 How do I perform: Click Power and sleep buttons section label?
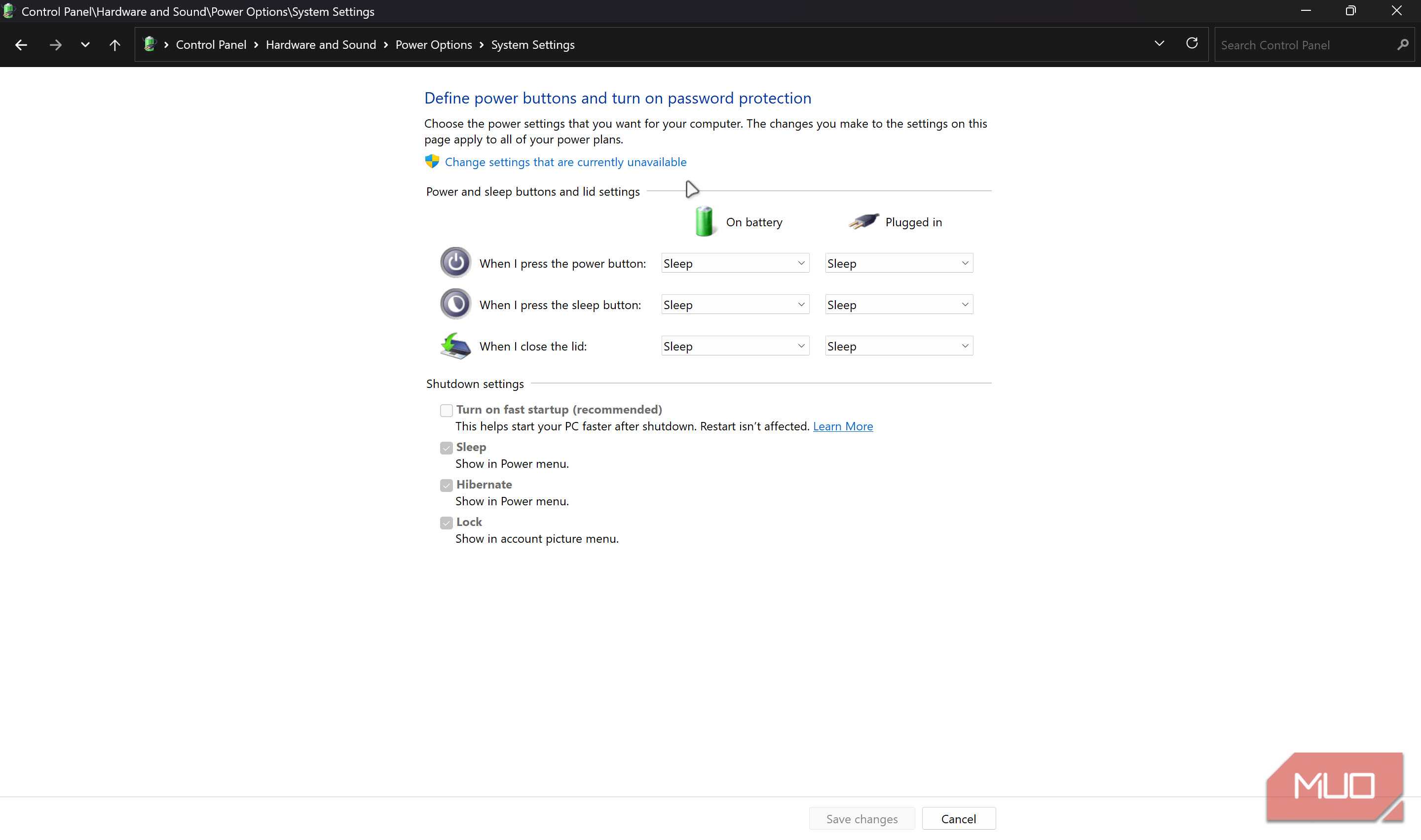532,191
